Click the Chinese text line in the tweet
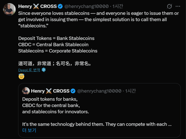This screenshot has height=139, width=186. (55, 64)
